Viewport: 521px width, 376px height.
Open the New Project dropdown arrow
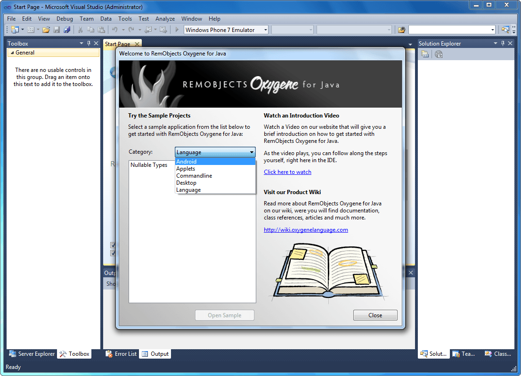23,30
